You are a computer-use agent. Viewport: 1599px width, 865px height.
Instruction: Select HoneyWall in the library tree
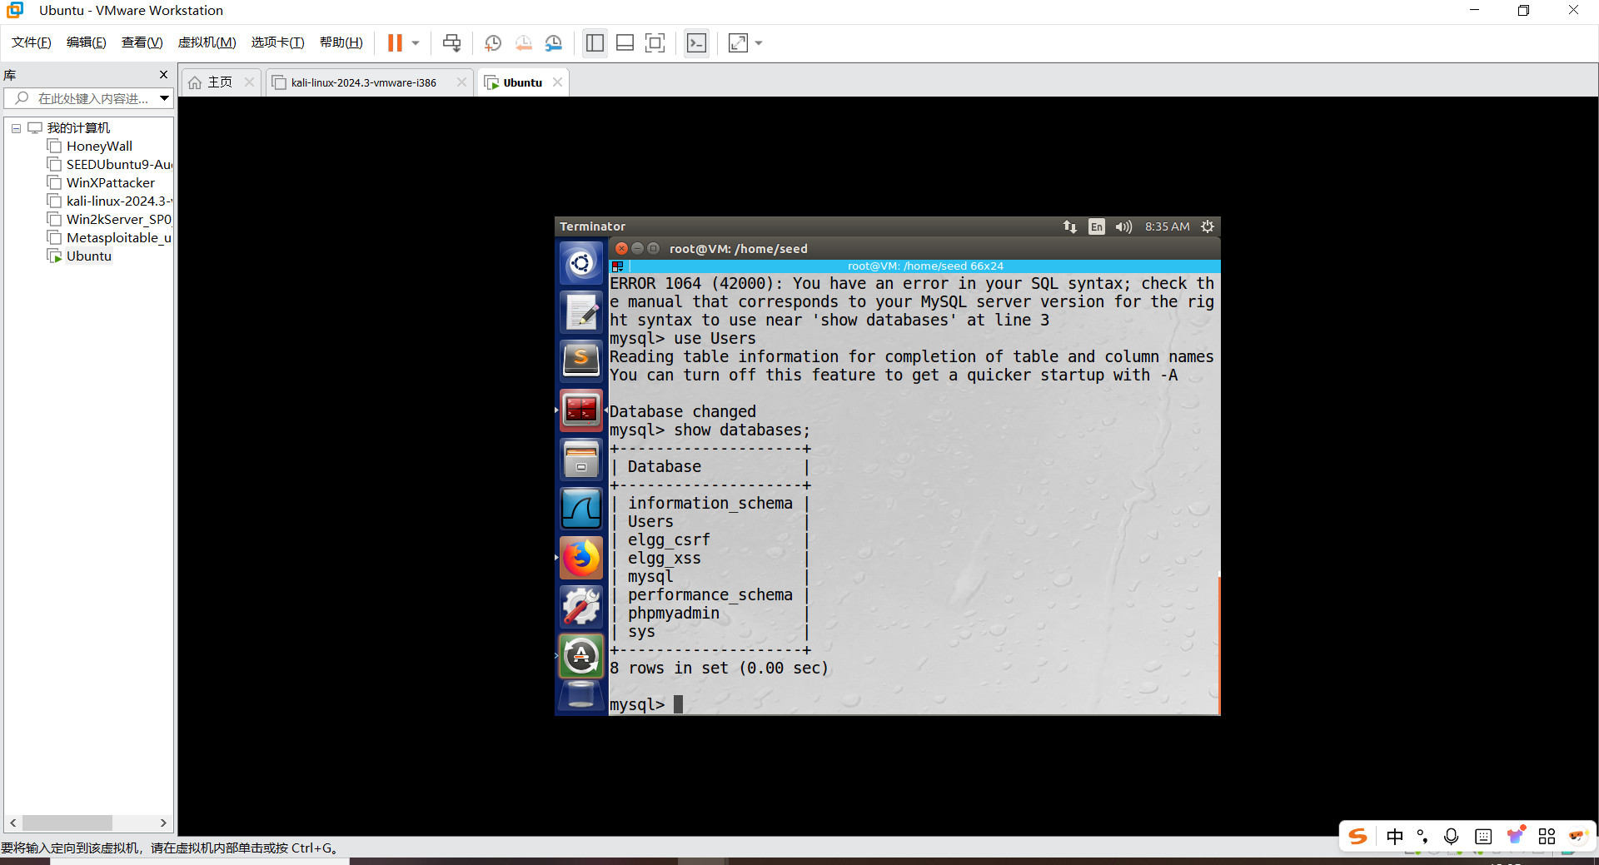[x=99, y=147]
